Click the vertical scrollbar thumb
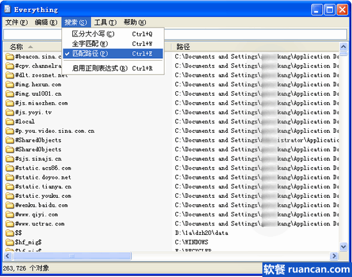The image size is (352, 277). 343,54
